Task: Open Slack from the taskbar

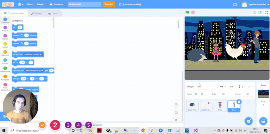Action: pyautogui.click(x=152, y=131)
